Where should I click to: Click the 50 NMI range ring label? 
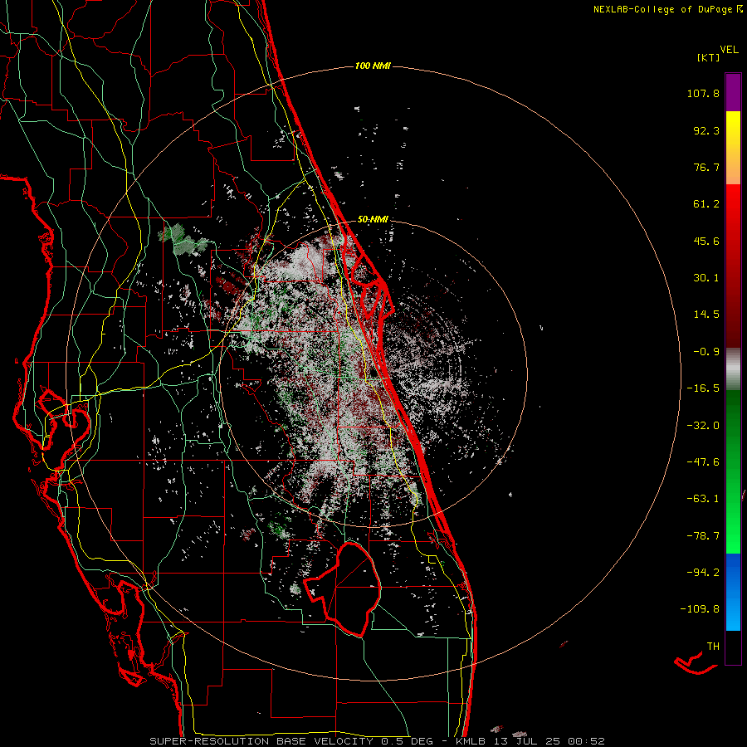tap(373, 220)
